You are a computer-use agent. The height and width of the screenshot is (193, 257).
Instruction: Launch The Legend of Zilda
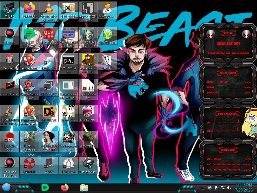(x=69, y=141)
